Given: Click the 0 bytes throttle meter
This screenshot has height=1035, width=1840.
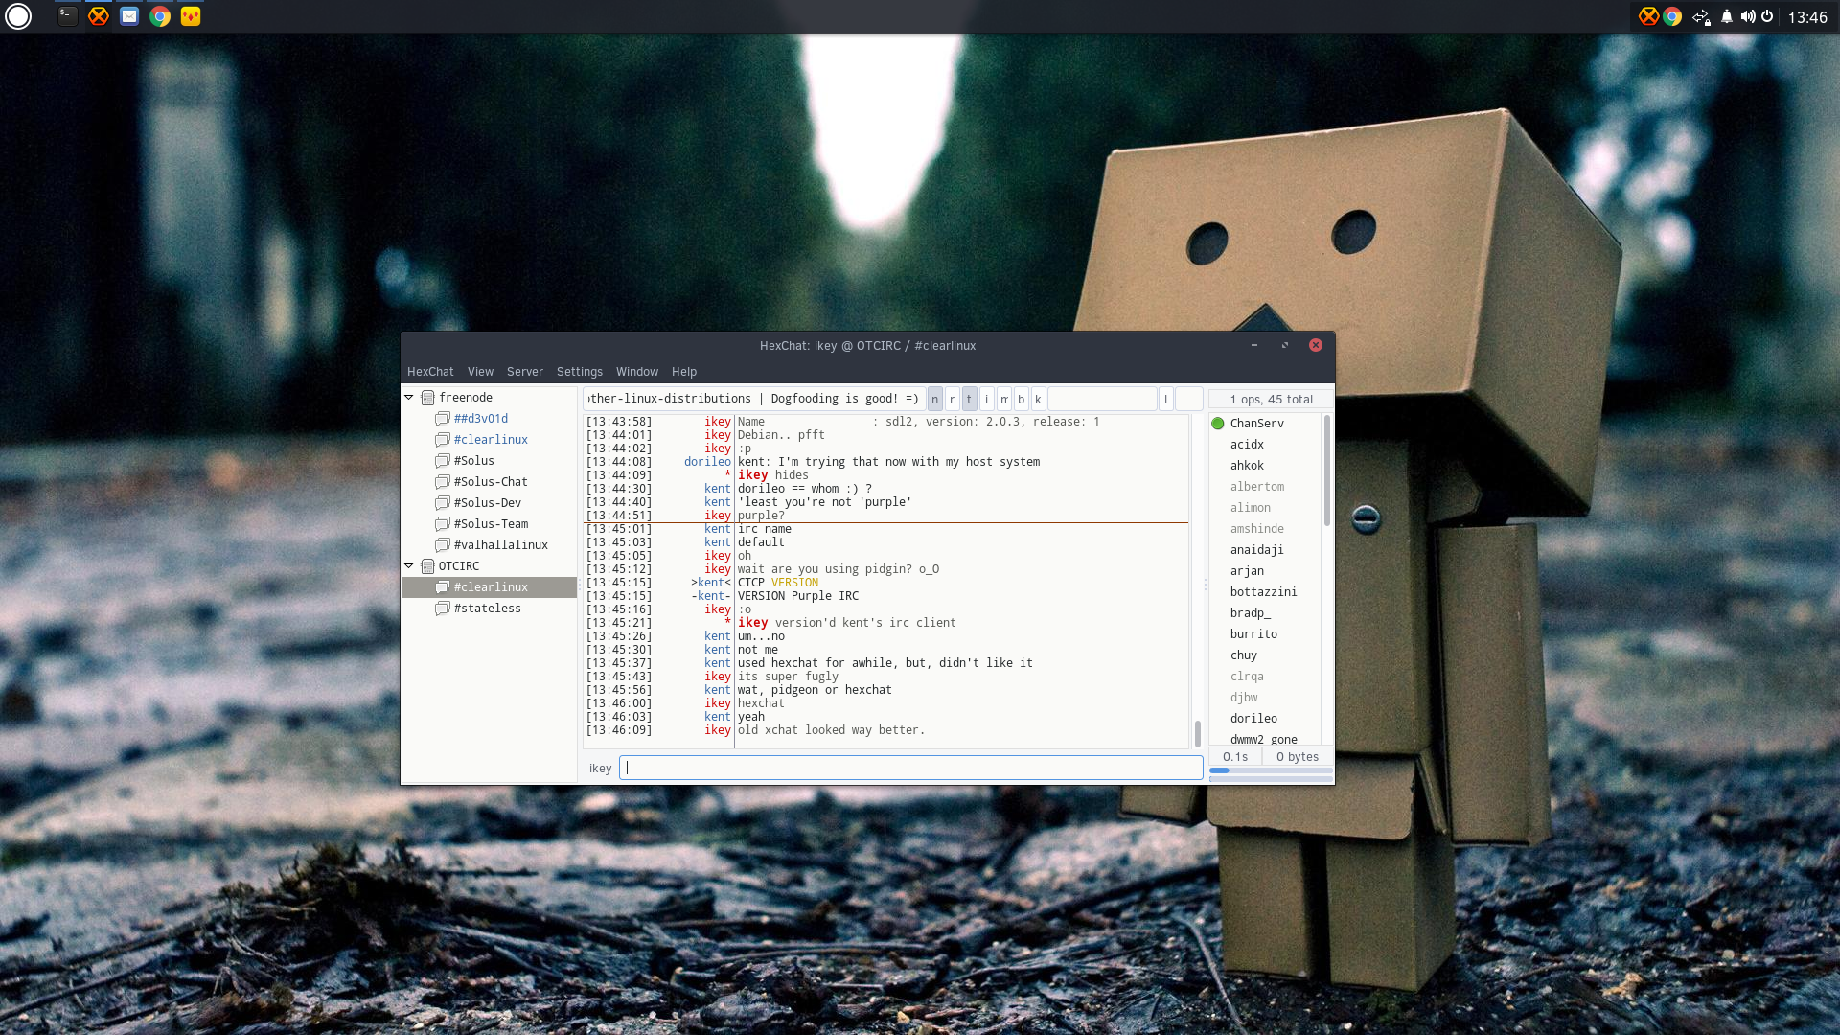Looking at the screenshot, I should (x=1298, y=757).
